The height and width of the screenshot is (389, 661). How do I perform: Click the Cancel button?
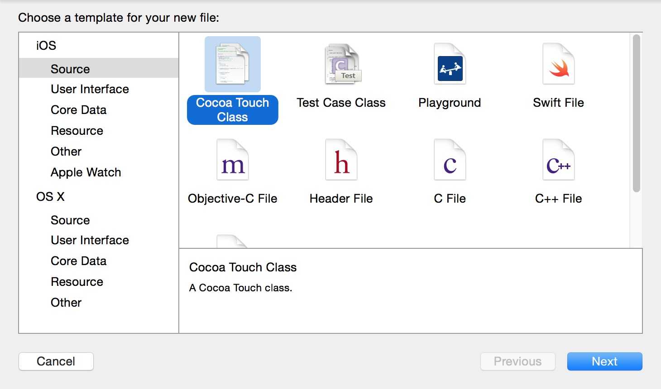(x=56, y=361)
